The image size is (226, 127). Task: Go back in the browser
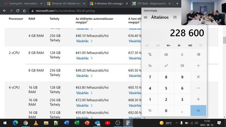(5, 11)
